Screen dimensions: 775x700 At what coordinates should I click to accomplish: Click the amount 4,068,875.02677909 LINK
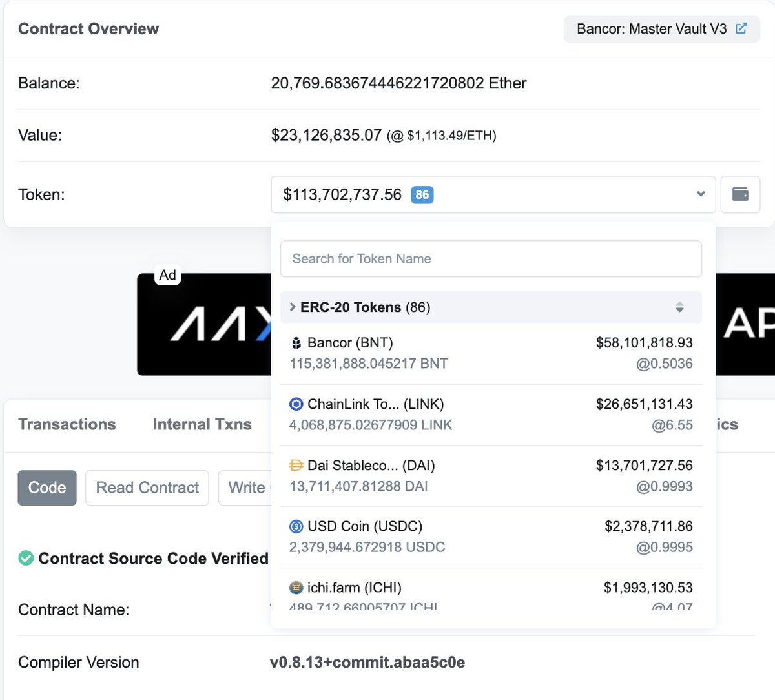(x=371, y=425)
